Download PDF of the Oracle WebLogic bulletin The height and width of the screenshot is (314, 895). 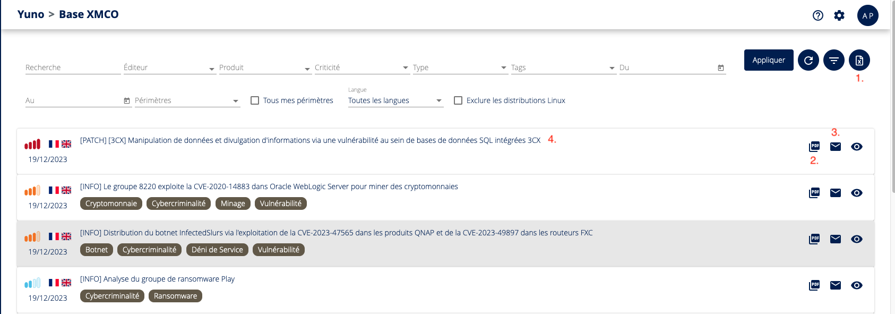coord(814,193)
